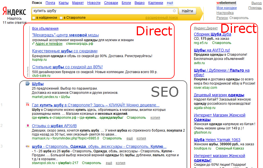Image resolution: width=263 pixels, height=168 pixels.
Task: Open Словари service
Action: [111, 3]
